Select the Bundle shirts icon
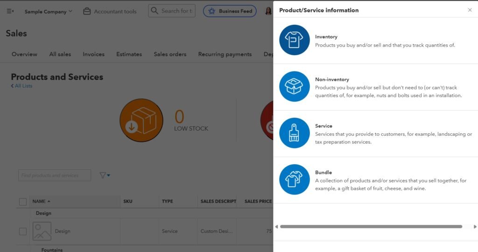 (x=295, y=180)
